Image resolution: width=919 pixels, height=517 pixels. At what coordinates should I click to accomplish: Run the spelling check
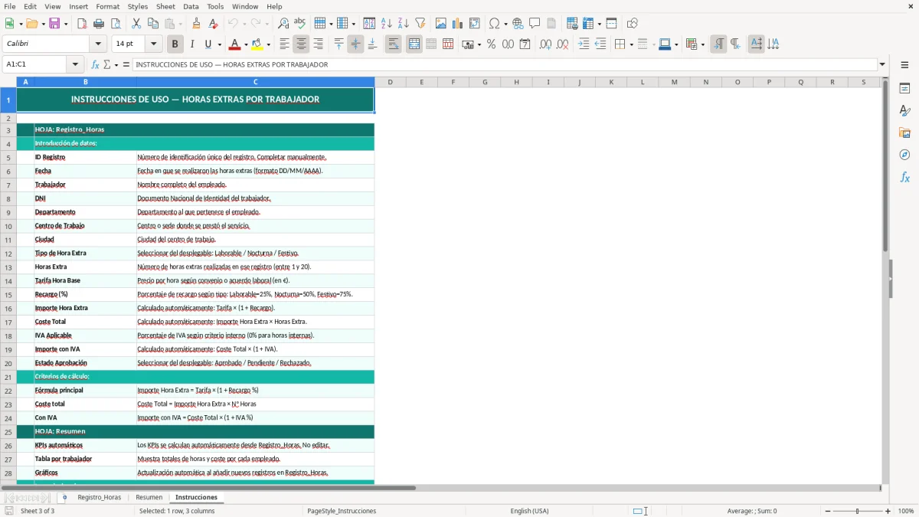tap(300, 24)
